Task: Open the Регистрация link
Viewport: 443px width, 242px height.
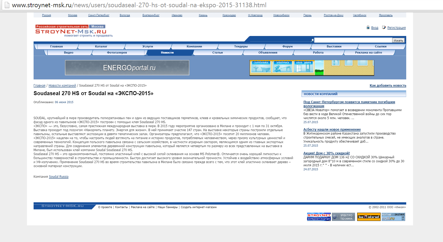Action: pyautogui.click(x=397, y=28)
